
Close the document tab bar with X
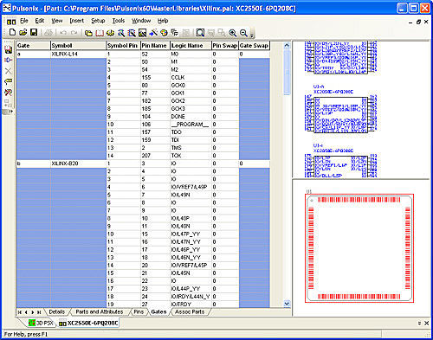(426, 324)
